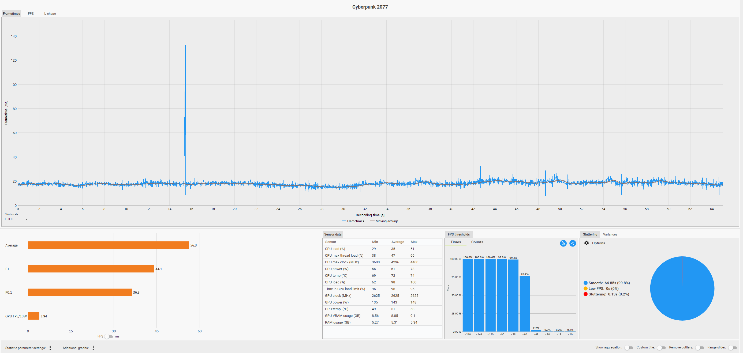Switch the FPS / ms unit toggle
The image size is (743, 353).
(109, 337)
